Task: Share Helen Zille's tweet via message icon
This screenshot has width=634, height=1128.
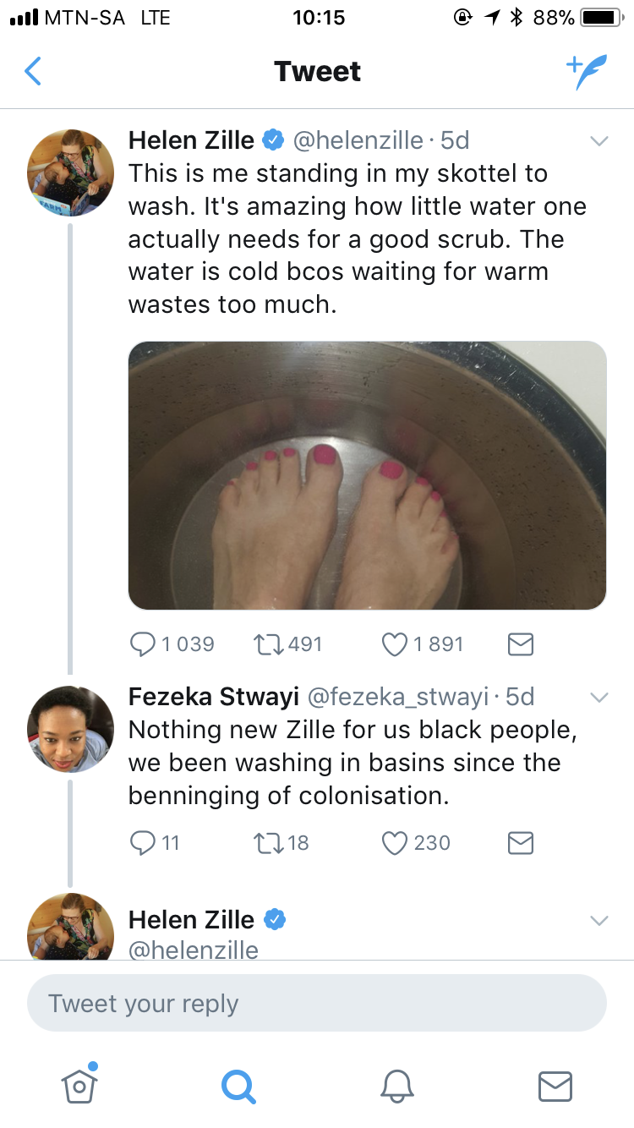Action: [x=520, y=645]
